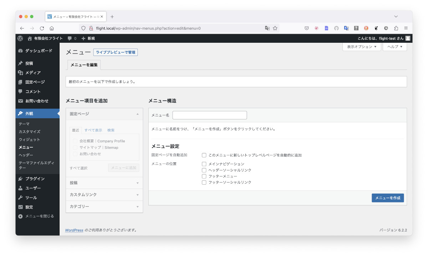Switch to すべて表示 pages tab

coord(93,130)
